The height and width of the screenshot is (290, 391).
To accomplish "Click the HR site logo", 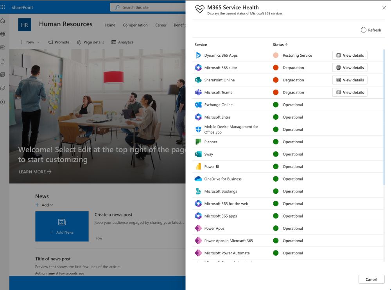I will pyautogui.click(x=25, y=25).
